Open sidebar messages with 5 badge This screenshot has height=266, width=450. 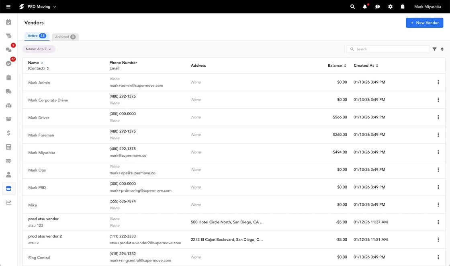8,50
